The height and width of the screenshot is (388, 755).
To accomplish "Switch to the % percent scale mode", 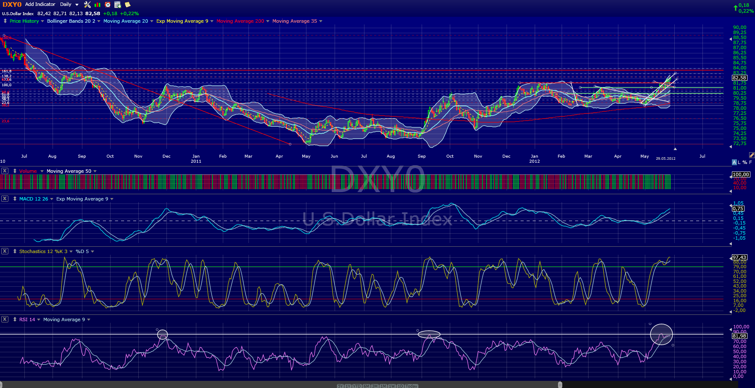I will pyautogui.click(x=745, y=162).
